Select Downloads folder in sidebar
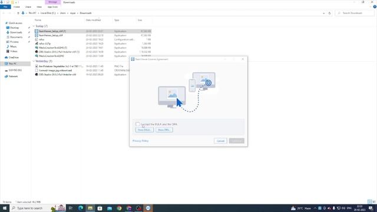Screen dimensions: 377x212 coord(16,32)
